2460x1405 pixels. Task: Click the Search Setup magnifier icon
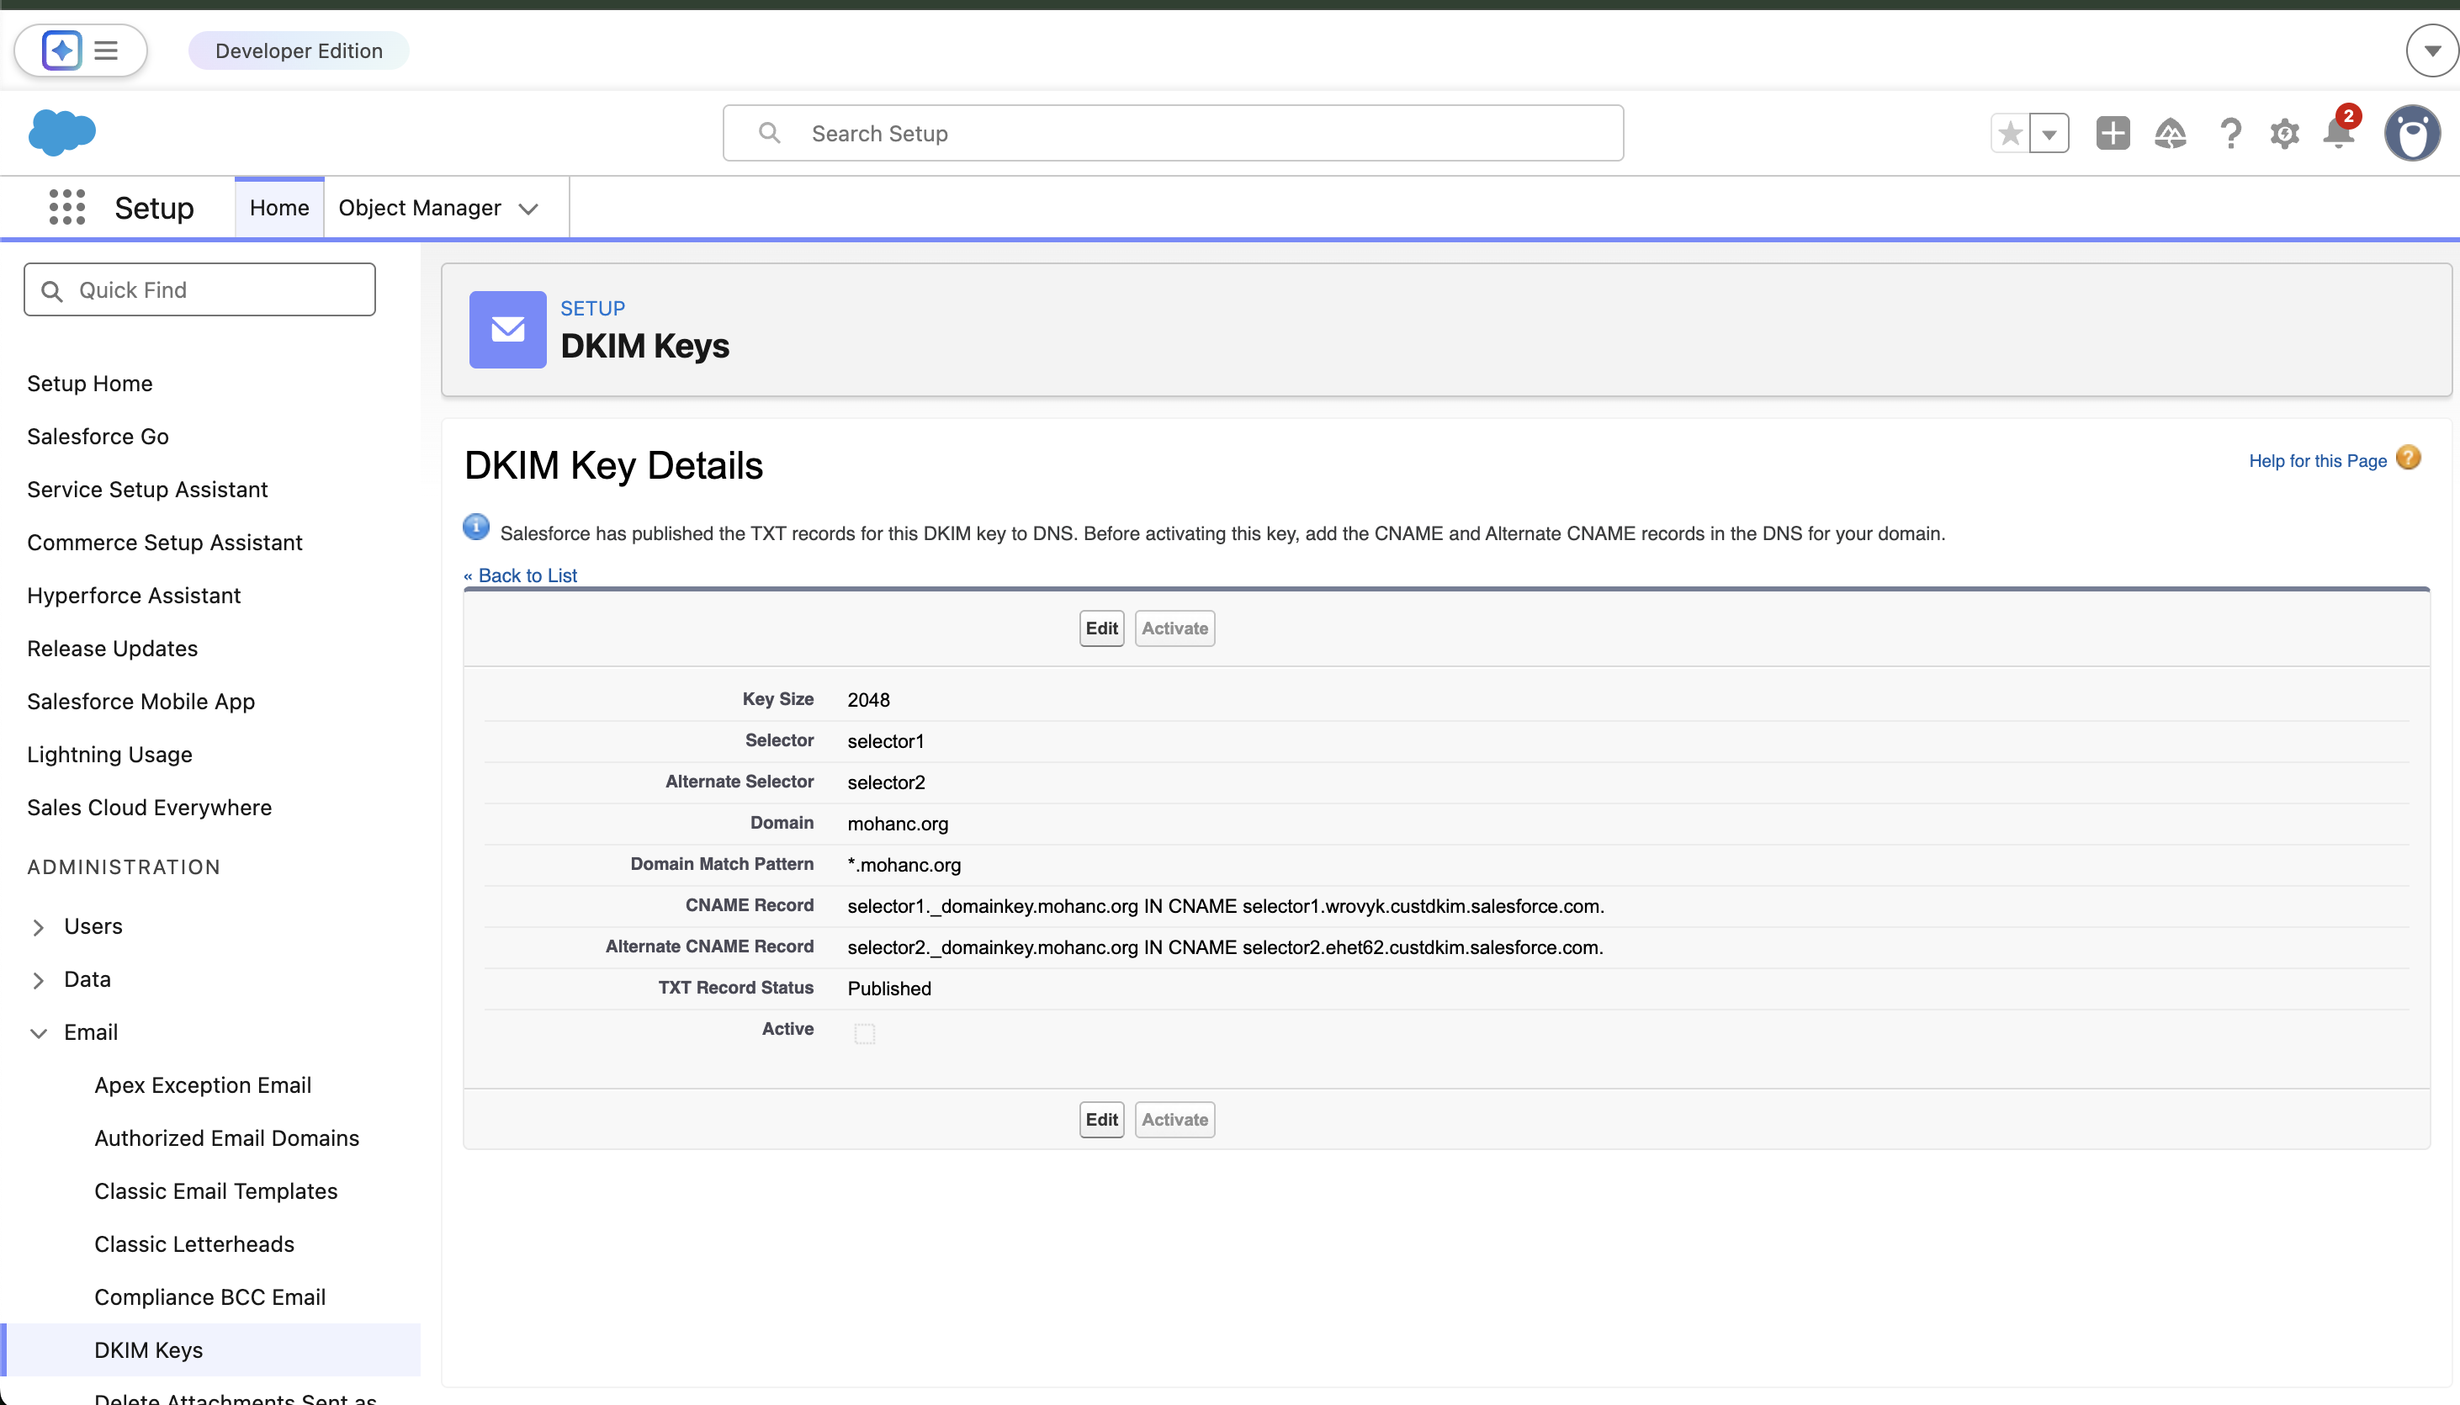click(769, 133)
